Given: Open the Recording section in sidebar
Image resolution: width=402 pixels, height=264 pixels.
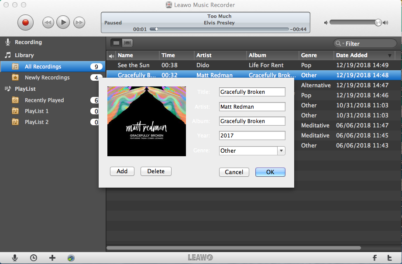Looking at the screenshot, I should point(28,42).
